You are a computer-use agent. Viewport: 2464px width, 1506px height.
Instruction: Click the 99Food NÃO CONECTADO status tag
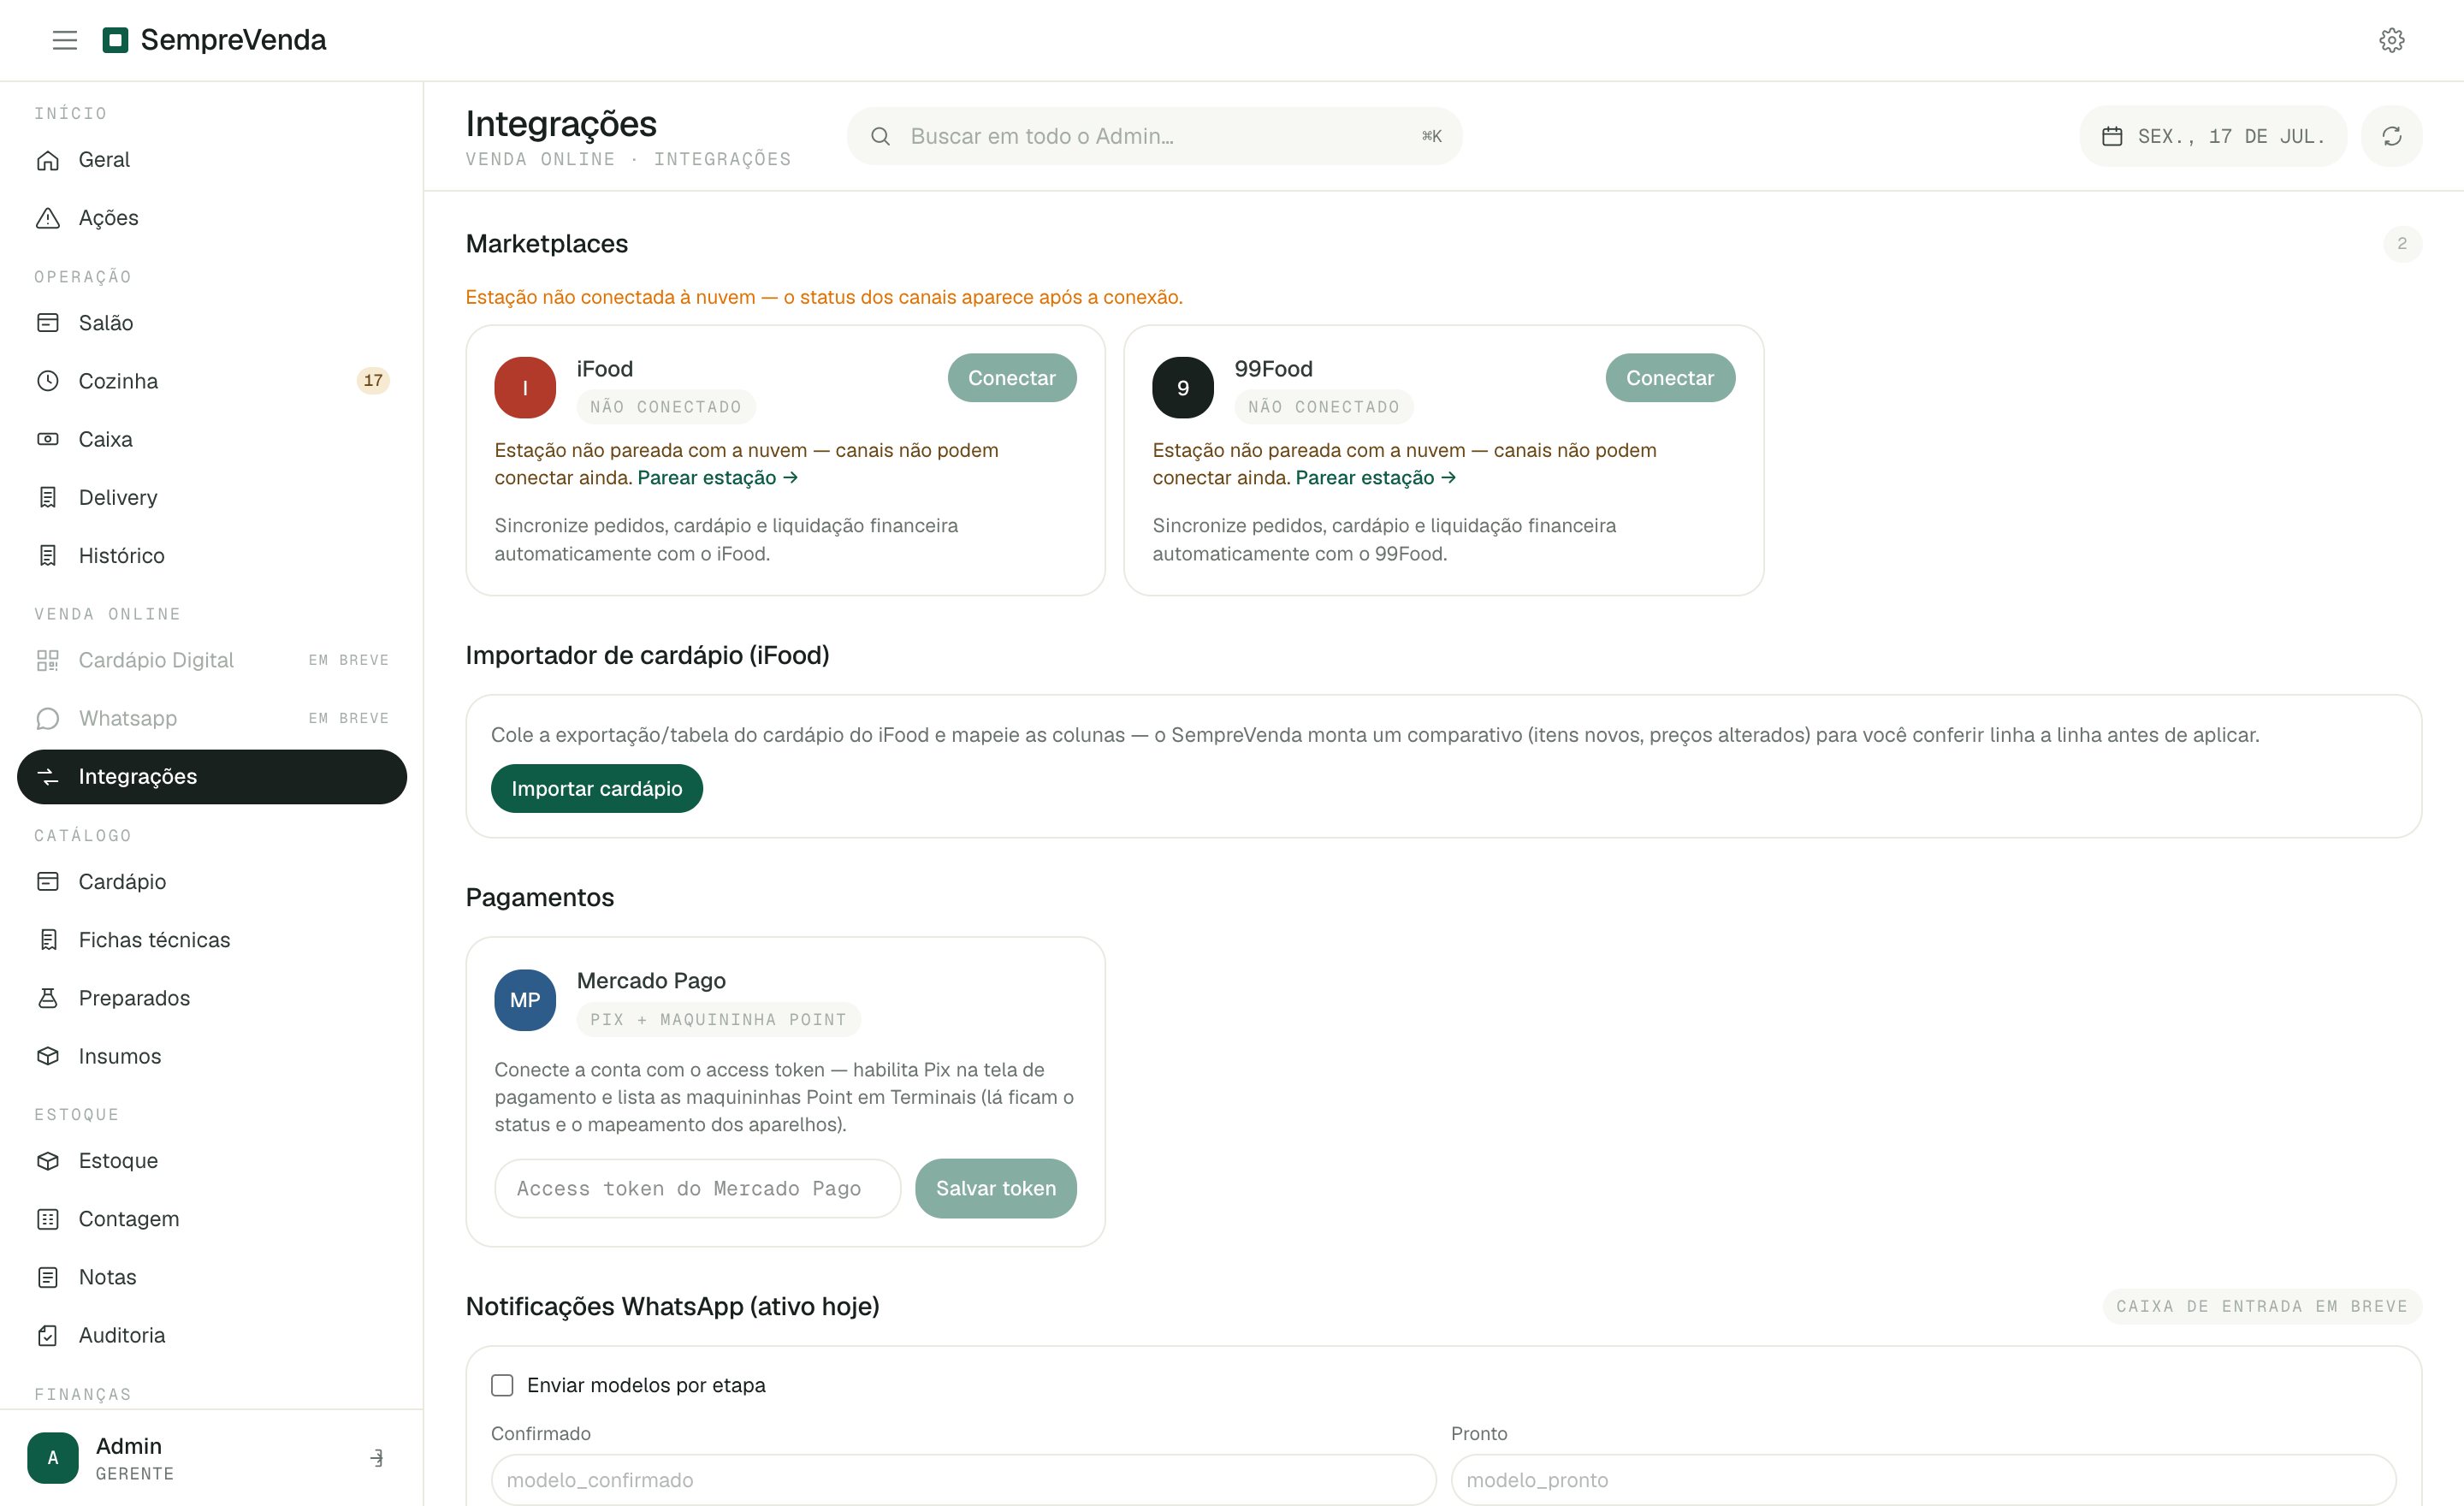[1324, 407]
